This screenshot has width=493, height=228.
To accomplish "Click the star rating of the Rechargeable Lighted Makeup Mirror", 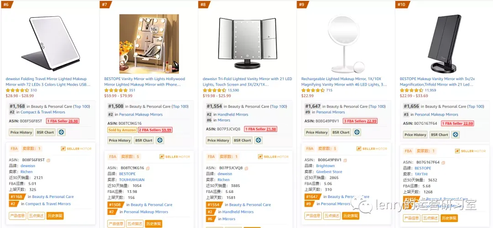I will (x=313, y=90).
